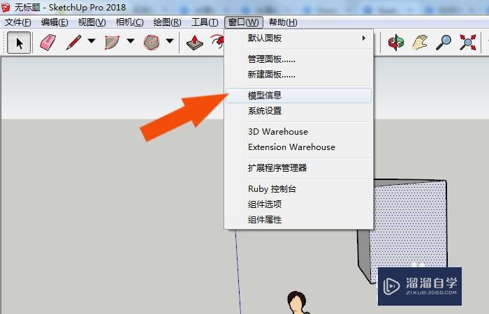The width and height of the screenshot is (489, 314).
Task: Choose 组件选项 from the menu
Action: click(300, 204)
